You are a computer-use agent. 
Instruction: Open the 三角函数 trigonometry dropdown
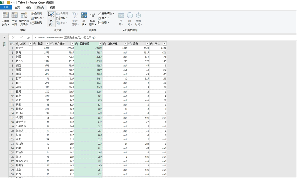pyautogui.click(x=106, y=14)
